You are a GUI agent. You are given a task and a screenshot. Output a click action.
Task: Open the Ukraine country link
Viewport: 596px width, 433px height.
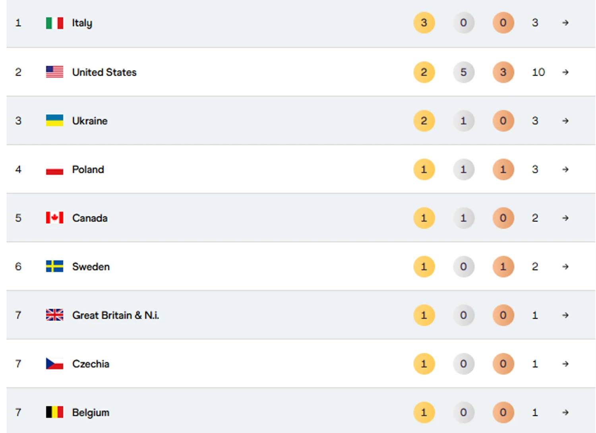point(90,121)
